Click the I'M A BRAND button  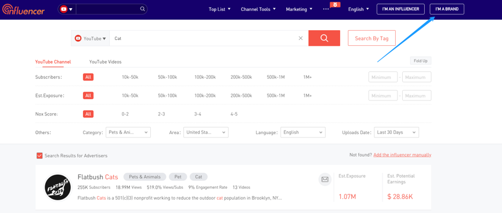coord(447,9)
